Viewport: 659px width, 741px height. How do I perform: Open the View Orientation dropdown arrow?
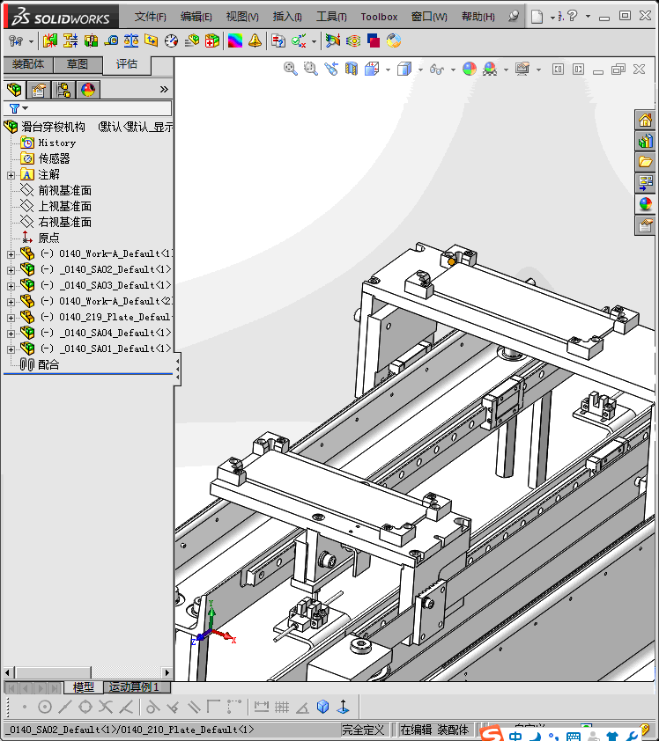[389, 70]
